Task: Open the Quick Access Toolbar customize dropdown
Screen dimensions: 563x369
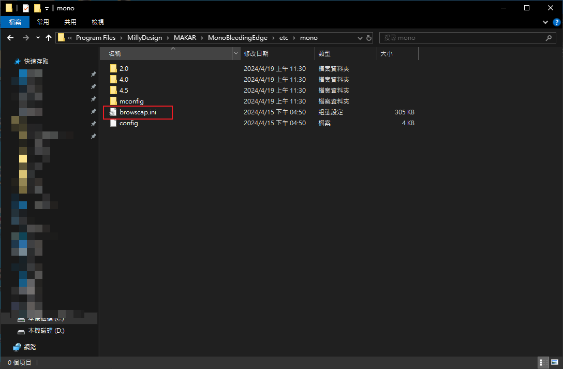Action: tap(47, 8)
